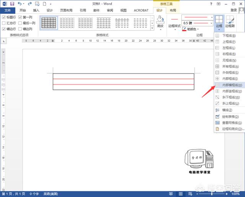Viewport: 245px width, 197px height.
Task: Open the 0.5 磅 line weight dropdown
Action: (x=212, y=23)
